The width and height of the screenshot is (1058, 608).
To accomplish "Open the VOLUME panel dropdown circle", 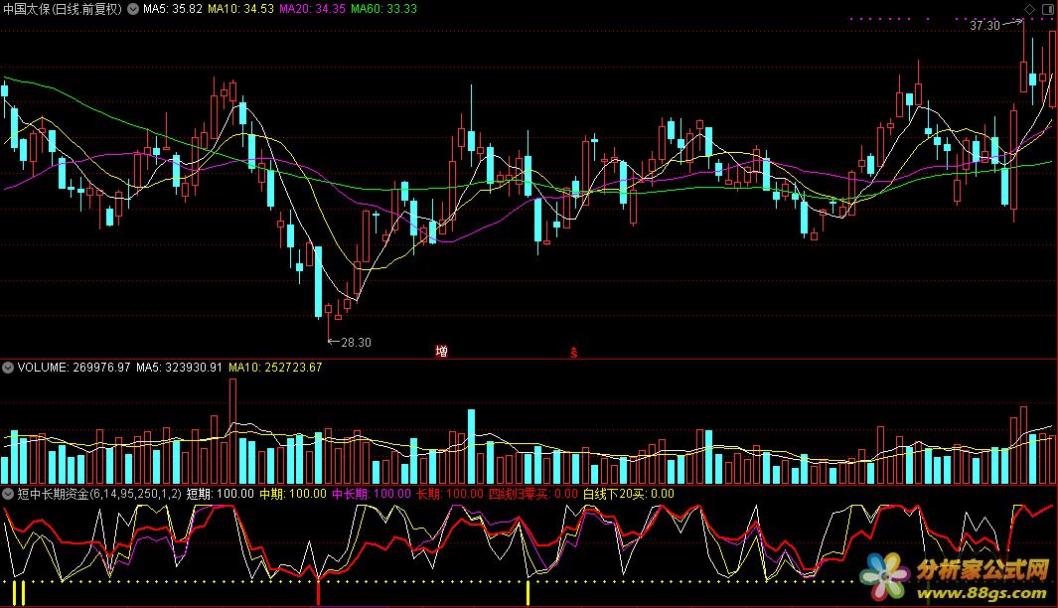I will tap(8, 368).
